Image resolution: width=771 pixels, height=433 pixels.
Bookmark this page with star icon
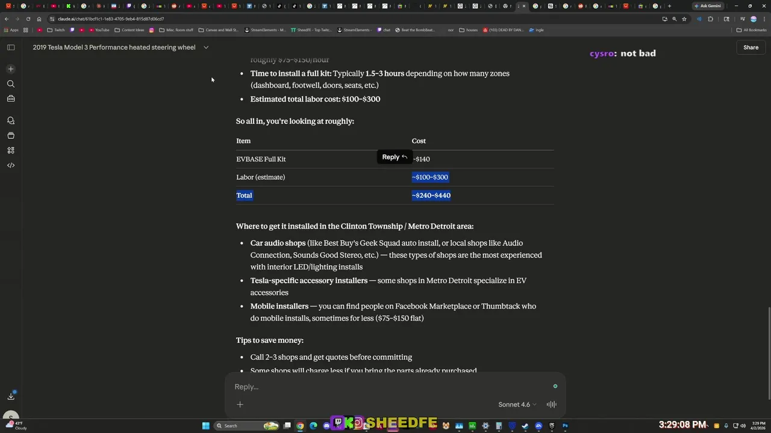tap(684, 19)
